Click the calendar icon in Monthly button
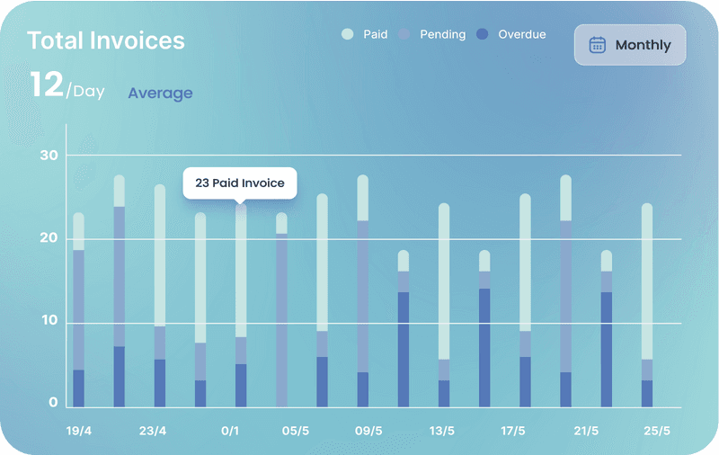Viewport: 719px width, 455px height. tap(597, 45)
